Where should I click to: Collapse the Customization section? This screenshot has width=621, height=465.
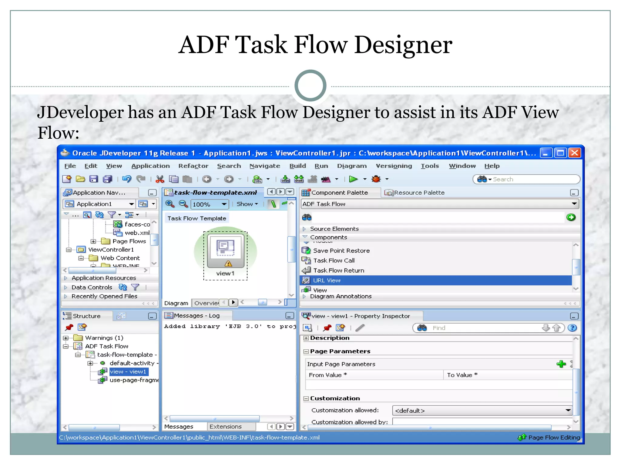click(306, 399)
